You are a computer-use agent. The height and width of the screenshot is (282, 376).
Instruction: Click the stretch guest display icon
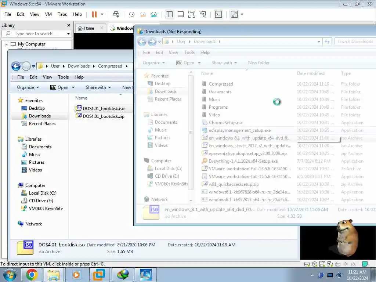(x=234, y=14)
